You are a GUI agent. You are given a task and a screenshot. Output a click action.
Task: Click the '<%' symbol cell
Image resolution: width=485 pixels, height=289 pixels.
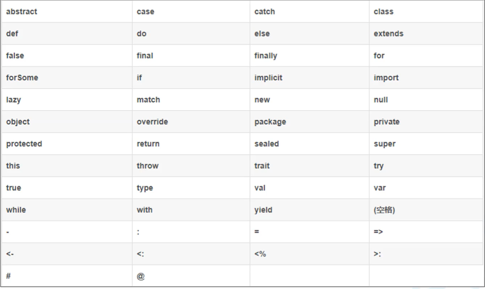point(260,254)
